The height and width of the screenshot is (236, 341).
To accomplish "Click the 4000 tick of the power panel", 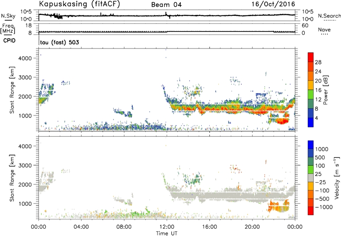I will pos(25,58).
